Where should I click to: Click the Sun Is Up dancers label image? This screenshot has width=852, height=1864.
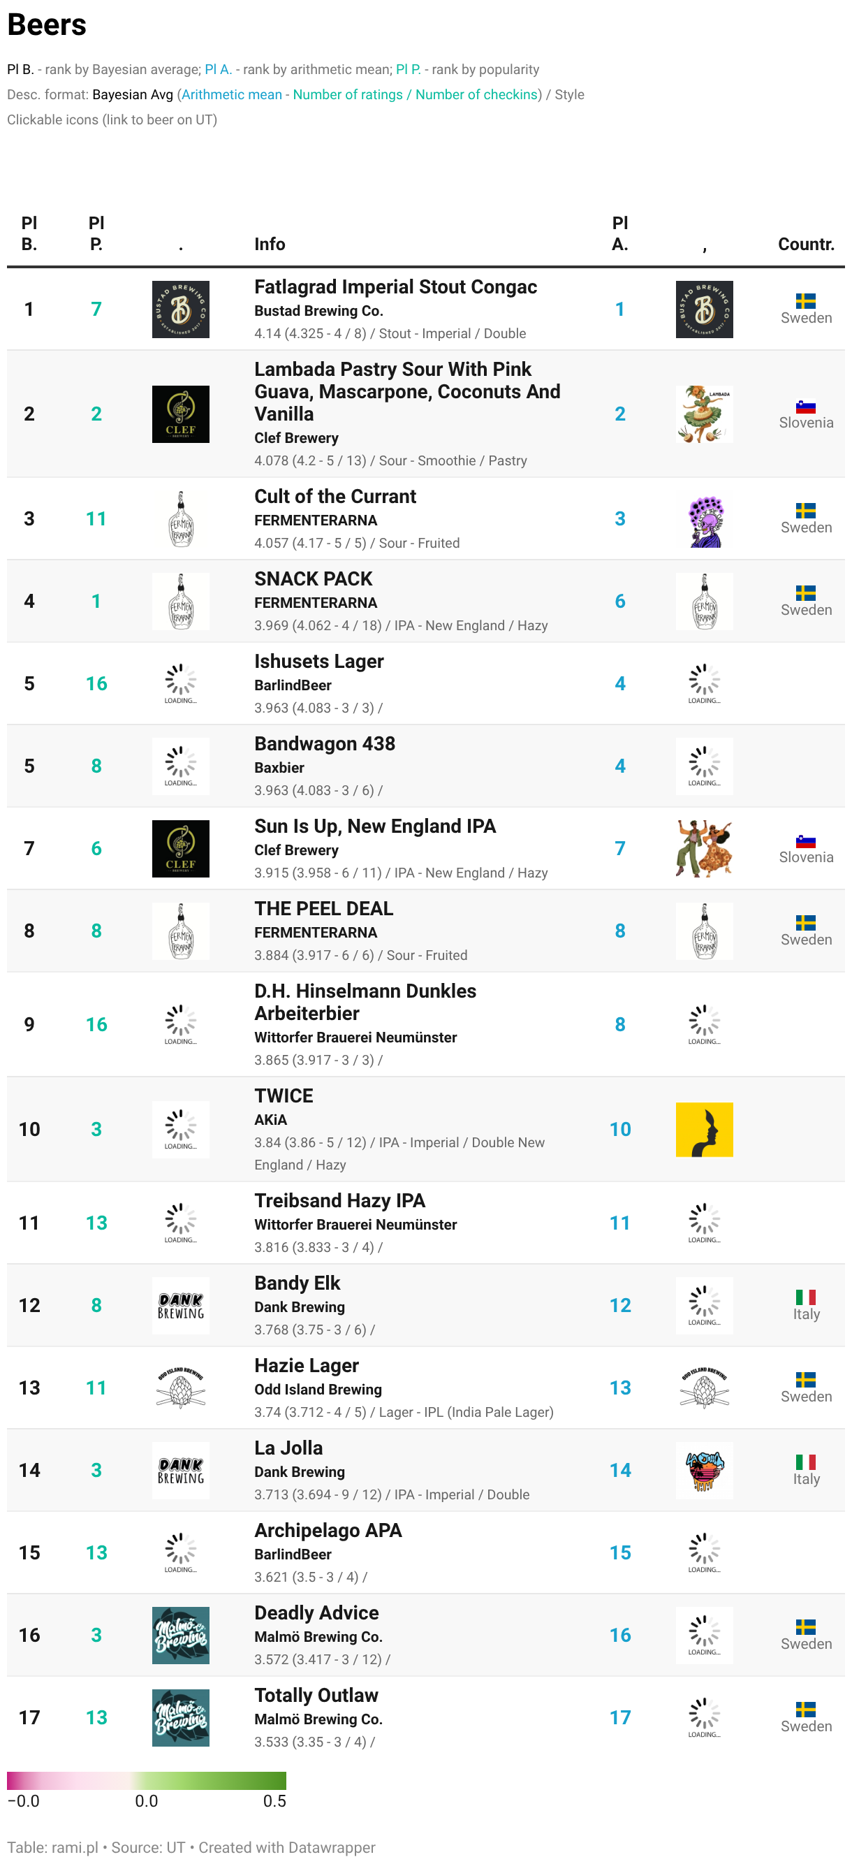[704, 848]
